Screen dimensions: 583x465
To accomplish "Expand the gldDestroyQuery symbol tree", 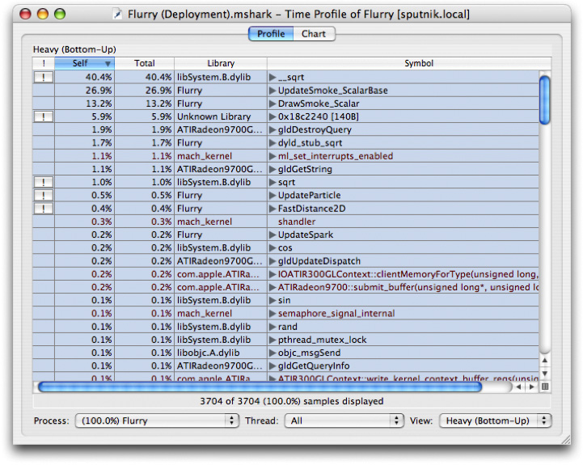I will 273,130.
